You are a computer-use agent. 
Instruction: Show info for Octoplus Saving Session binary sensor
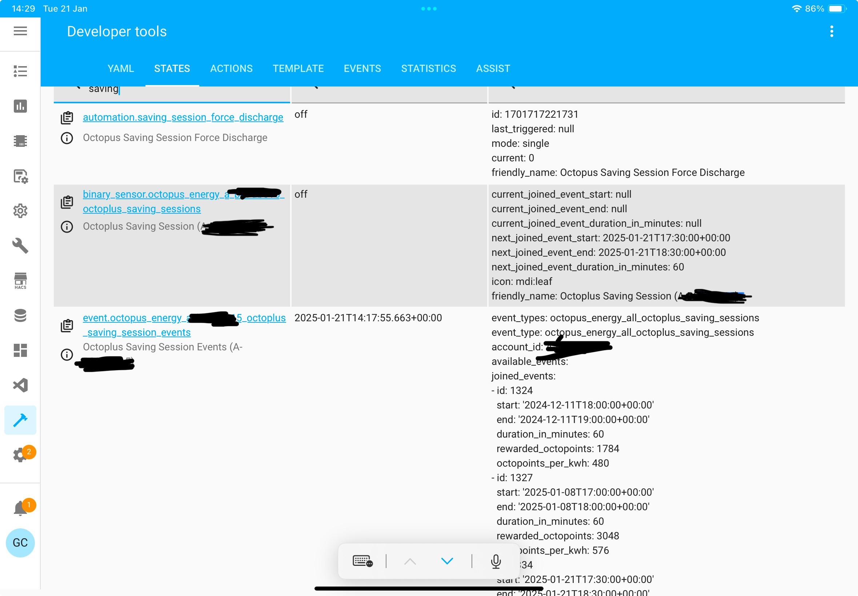(67, 227)
